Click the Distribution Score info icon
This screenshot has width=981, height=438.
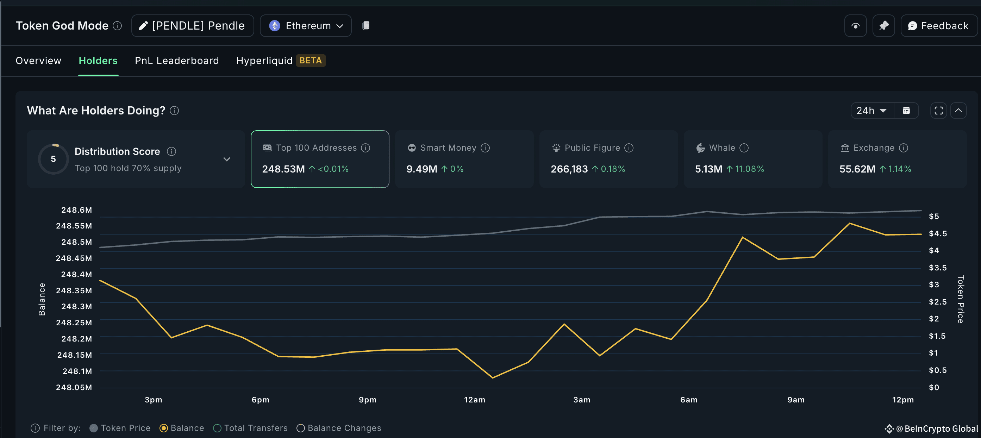point(172,152)
